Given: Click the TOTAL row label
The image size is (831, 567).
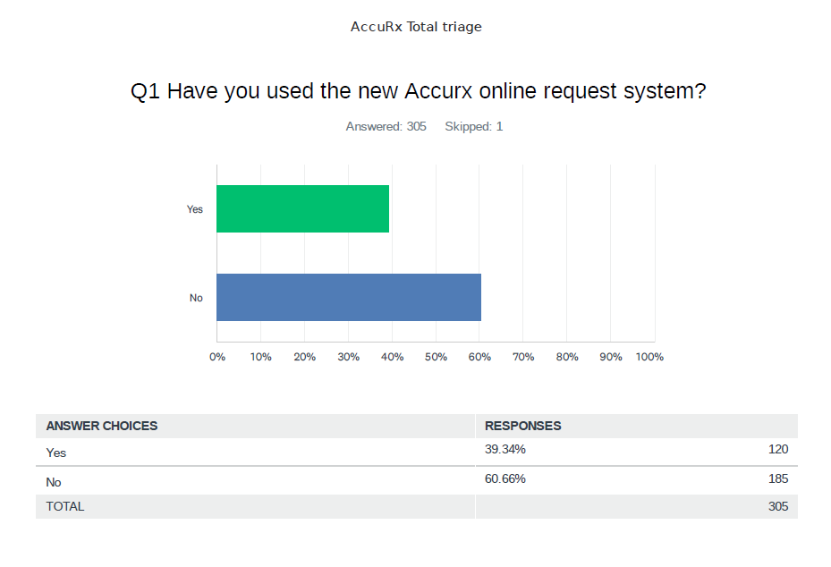Looking at the screenshot, I should [x=65, y=506].
